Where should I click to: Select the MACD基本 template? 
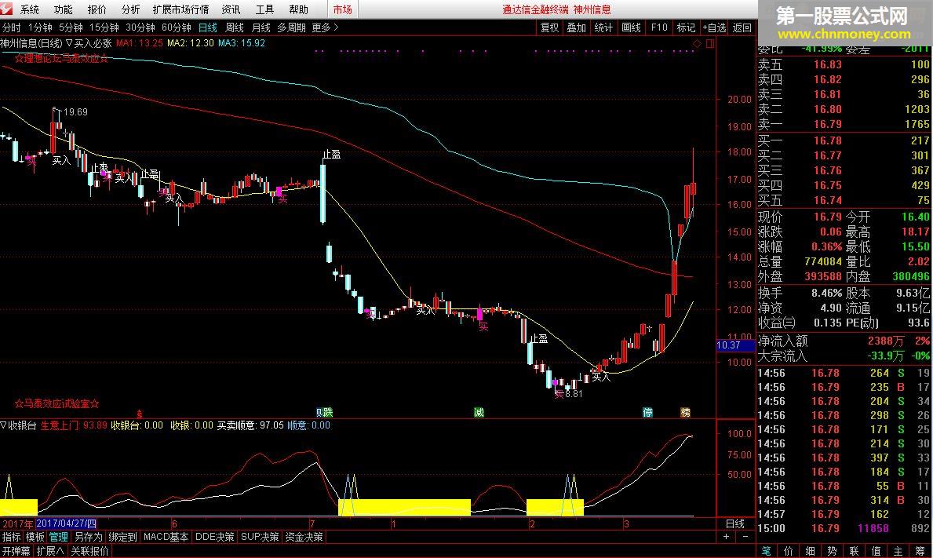pos(166,537)
